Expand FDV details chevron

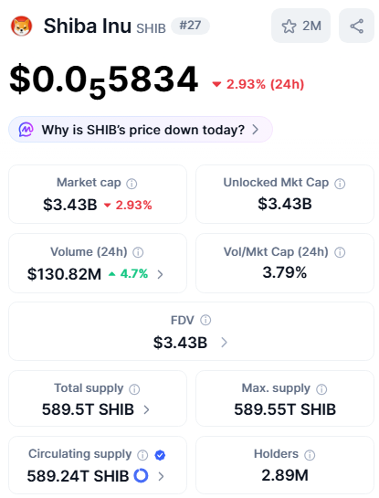pyautogui.click(x=224, y=343)
